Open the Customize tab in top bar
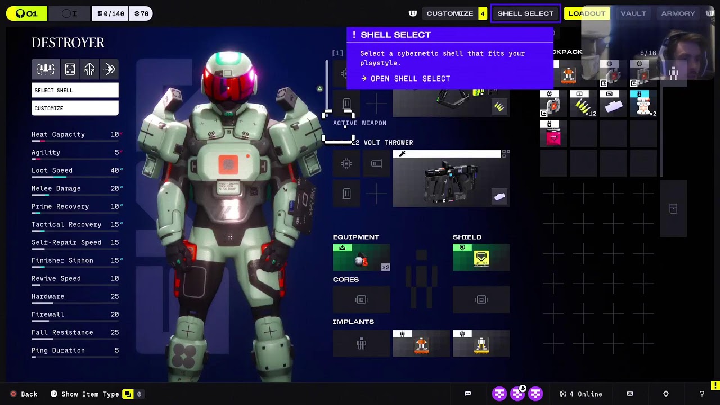This screenshot has width=720, height=405. [449, 13]
